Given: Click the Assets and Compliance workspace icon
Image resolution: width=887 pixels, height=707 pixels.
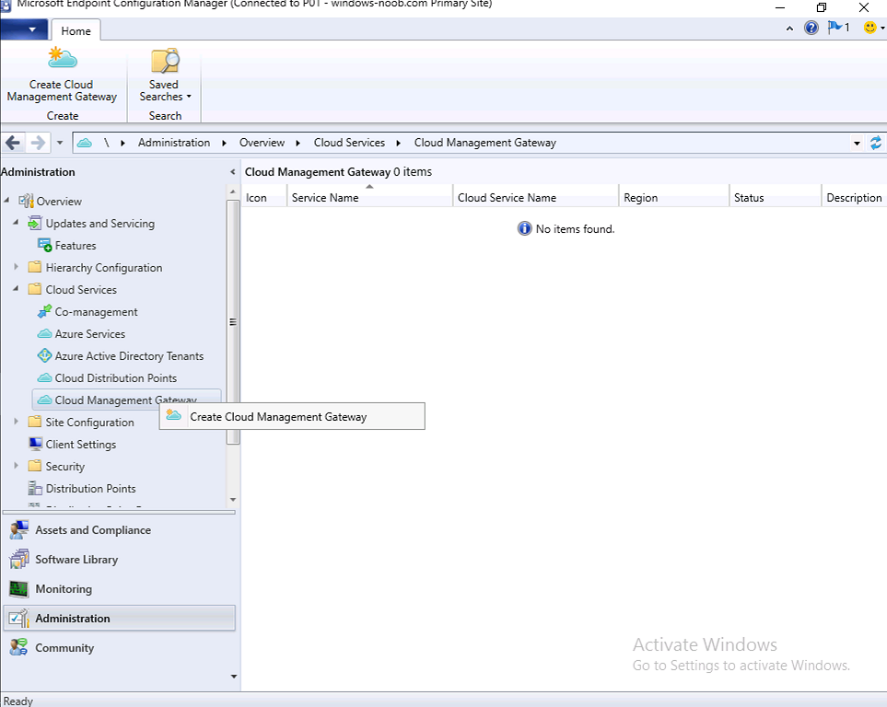Looking at the screenshot, I should pos(19,530).
